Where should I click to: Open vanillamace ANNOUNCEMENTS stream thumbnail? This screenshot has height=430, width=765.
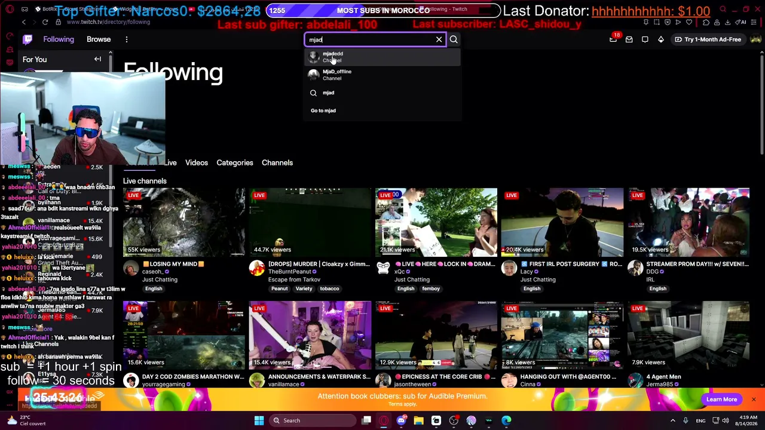[x=310, y=335]
